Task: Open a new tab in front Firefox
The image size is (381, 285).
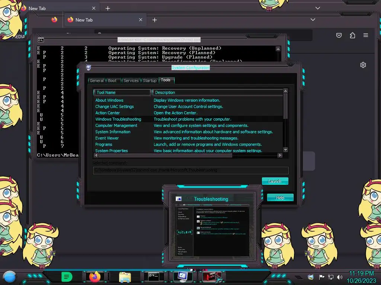Action: click(x=154, y=20)
